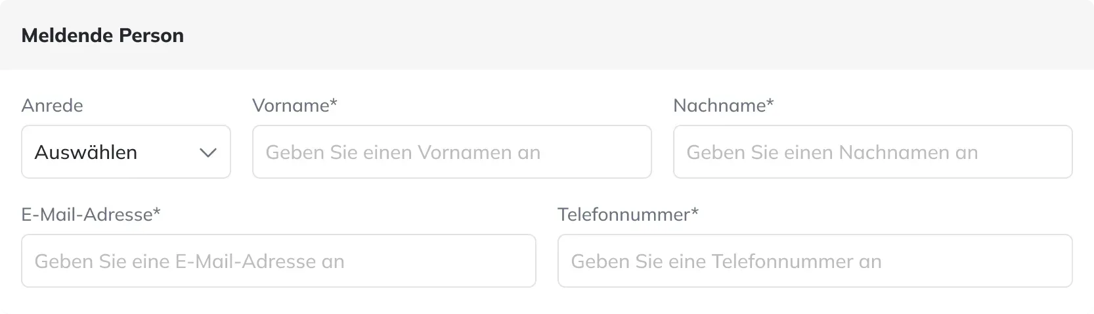Click placeholder 'Geben Sie eine E-Mail-Adresse an'

pos(190,261)
